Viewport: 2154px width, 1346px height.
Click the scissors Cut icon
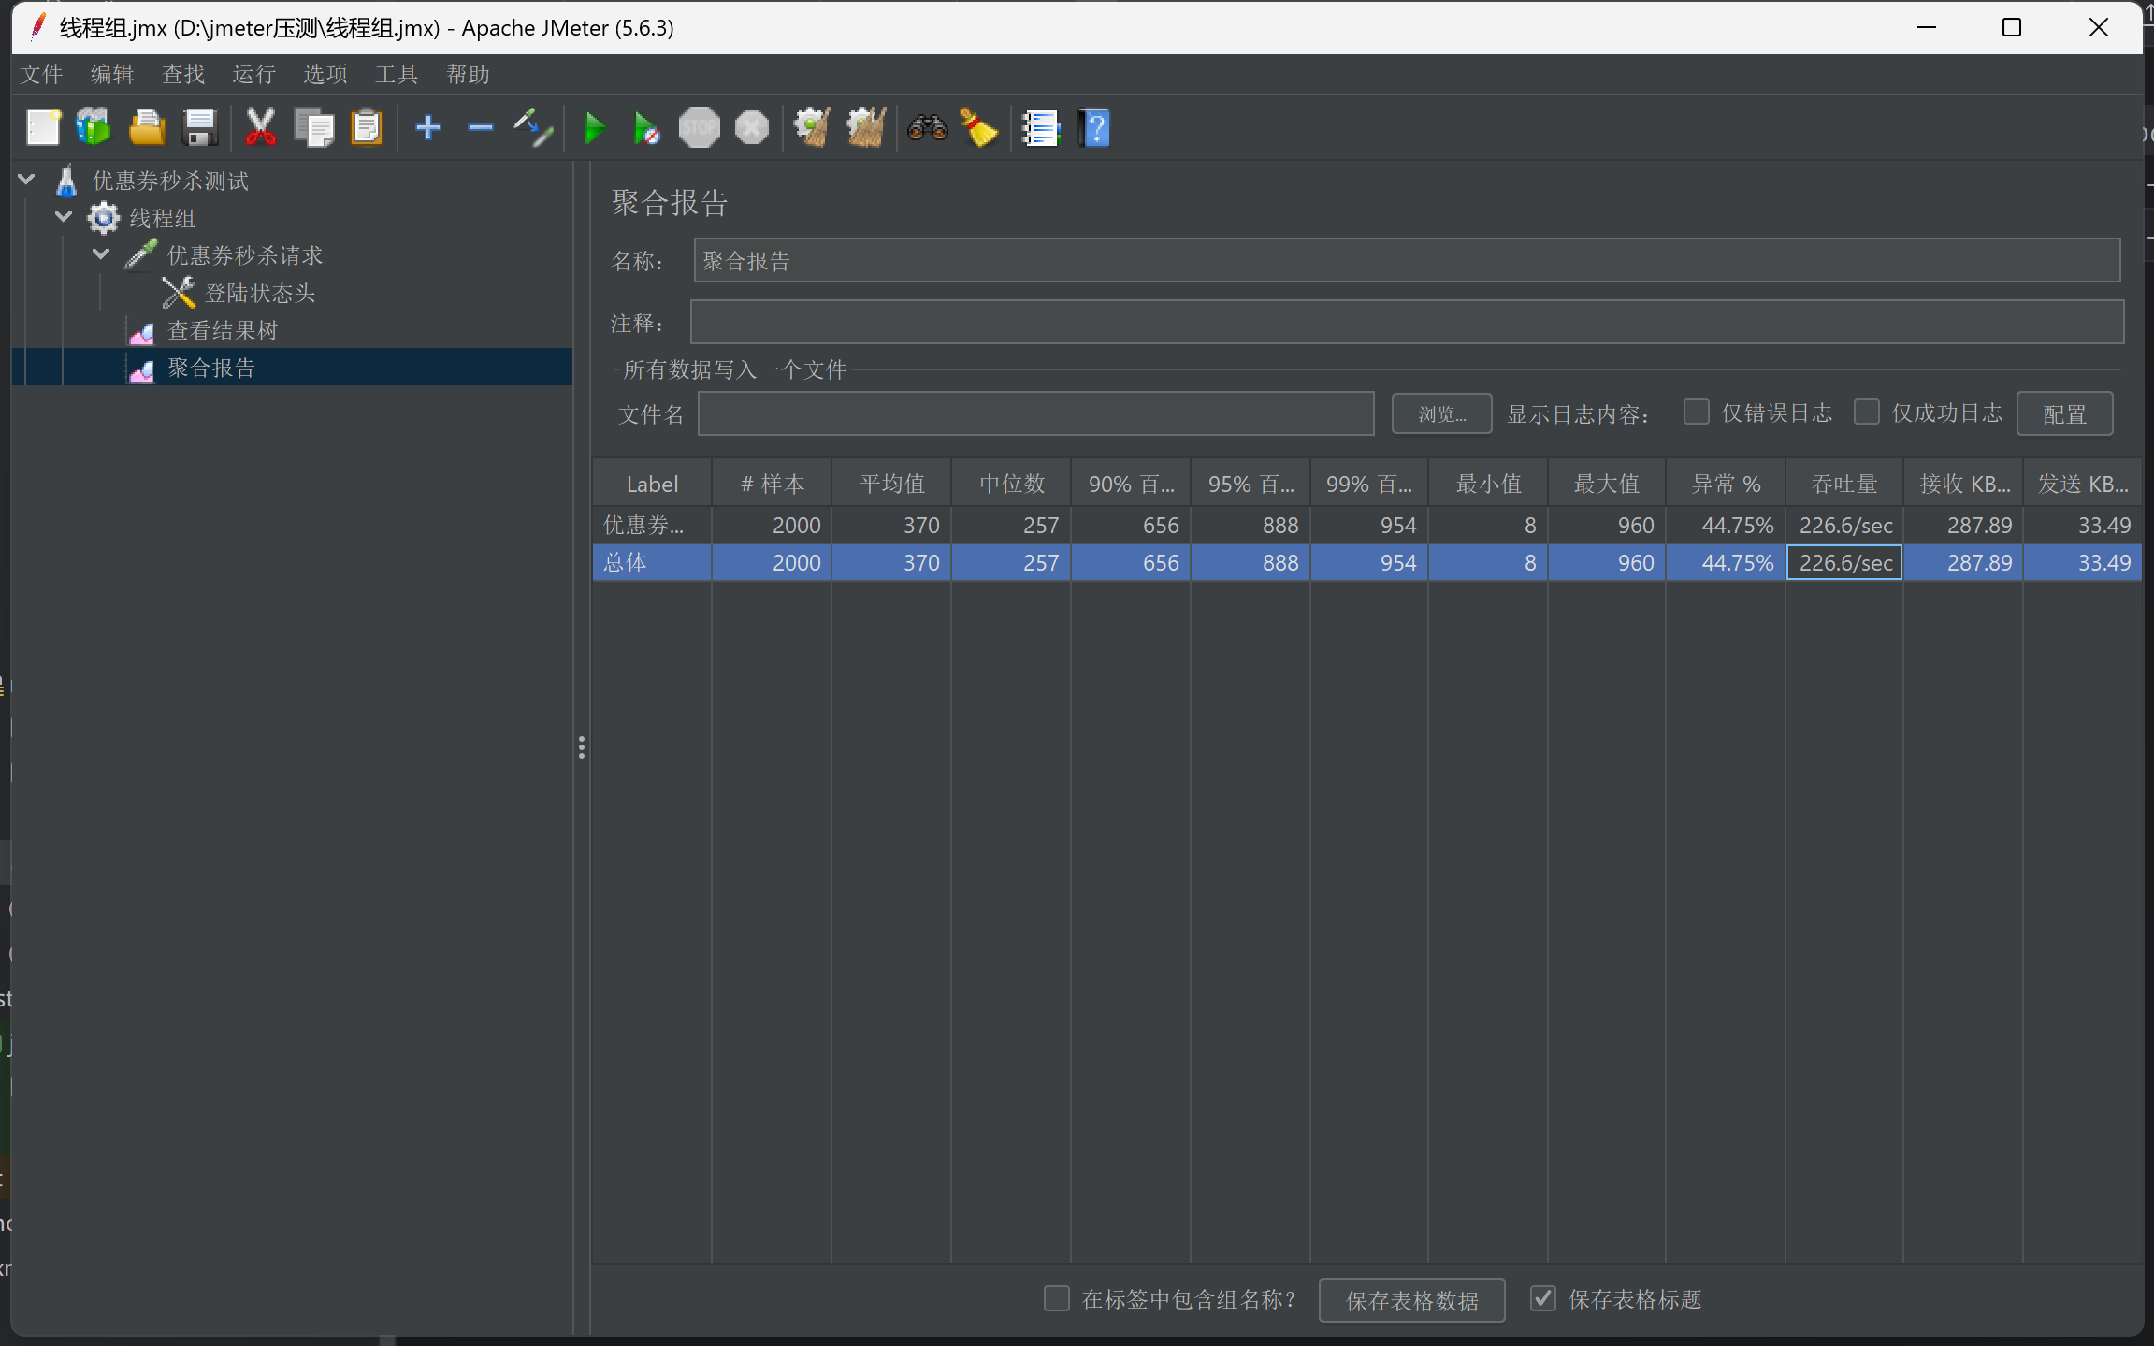[260, 128]
